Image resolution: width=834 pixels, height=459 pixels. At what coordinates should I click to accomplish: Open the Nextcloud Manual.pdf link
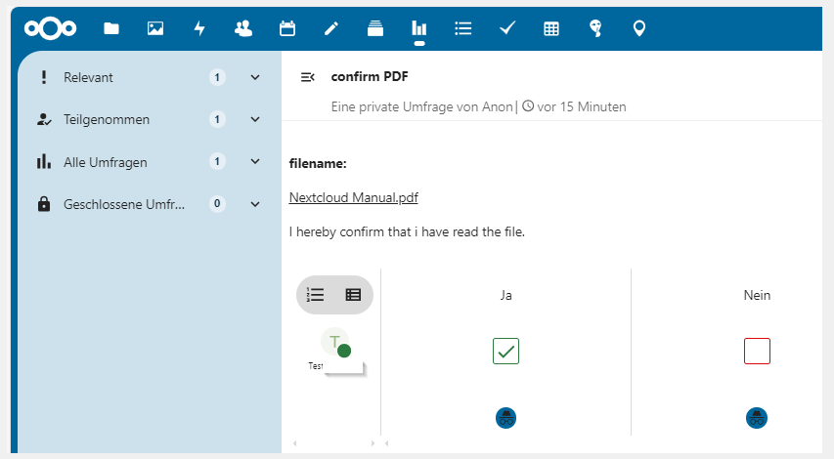click(x=353, y=197)
